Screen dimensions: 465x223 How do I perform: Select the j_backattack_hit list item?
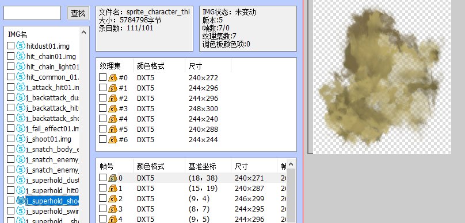(52, 108)
